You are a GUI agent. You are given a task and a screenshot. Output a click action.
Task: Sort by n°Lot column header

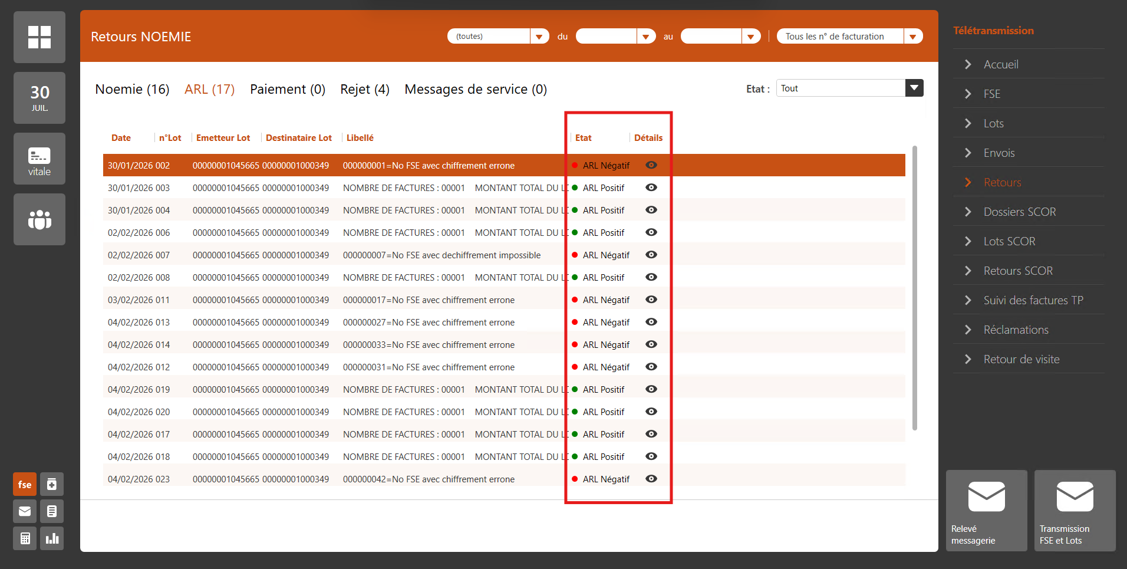pos(170,138)
